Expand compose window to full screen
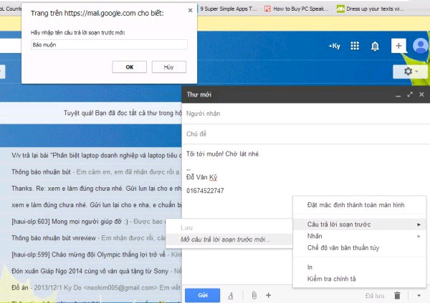 (x=410, y=94)
